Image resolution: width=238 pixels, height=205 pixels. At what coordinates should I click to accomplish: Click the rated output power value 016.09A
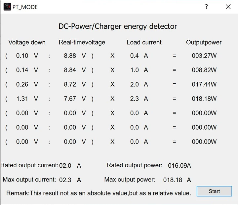[x=179, y=166]
